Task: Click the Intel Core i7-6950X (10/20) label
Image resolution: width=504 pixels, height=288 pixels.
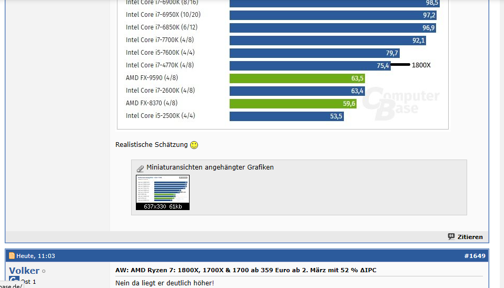Action: pyautogui.click(x=163, y=15)
